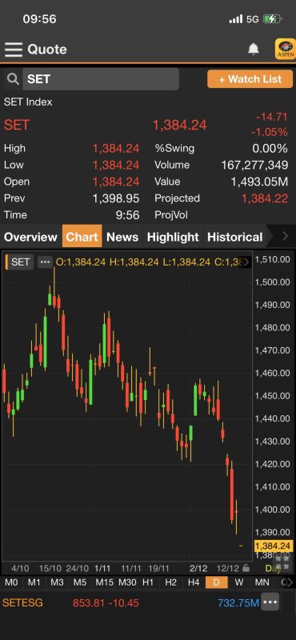Select the W weekly timeframe
The width and height of the screenshot is (296, 640).
pyautogui.click(x=239, y=582)
